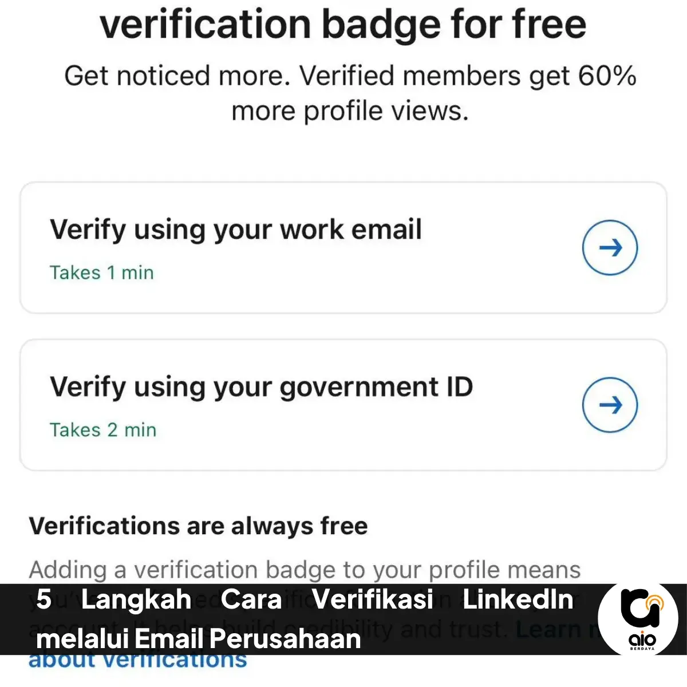Image resolution: width=687 pixels, height=687 pixels.
Task: Tap the arrow icon for work email verification
Action: pos(610,248)
